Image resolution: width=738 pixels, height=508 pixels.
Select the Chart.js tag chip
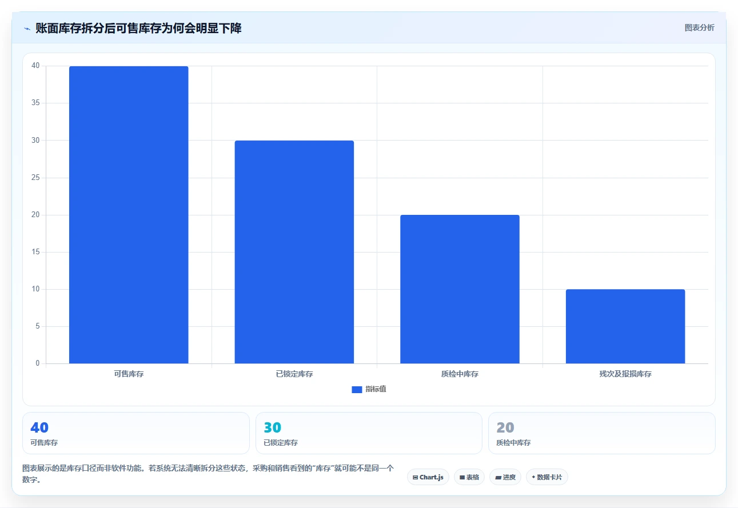428,477
